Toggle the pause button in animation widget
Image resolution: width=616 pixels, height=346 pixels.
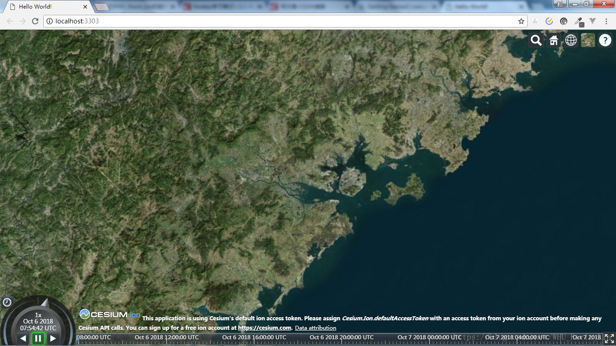pos(38,338)
